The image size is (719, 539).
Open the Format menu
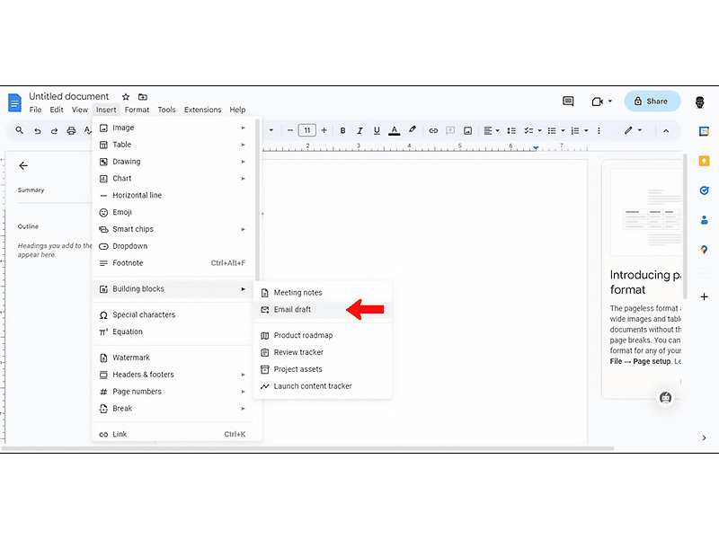click(137, 110)
